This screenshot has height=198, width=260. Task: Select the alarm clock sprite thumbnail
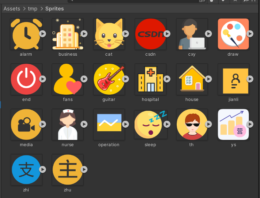(26, 34)
